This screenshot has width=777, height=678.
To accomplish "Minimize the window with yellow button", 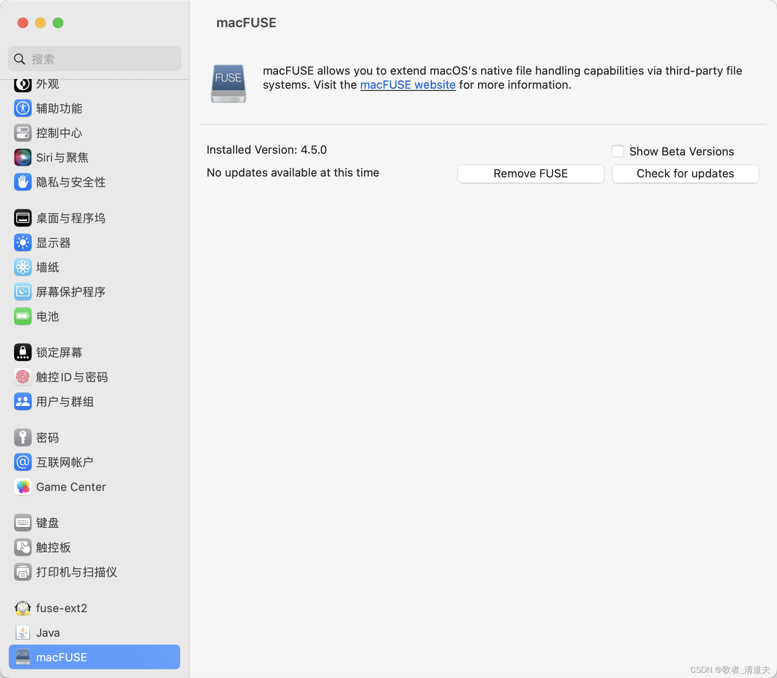I will coord(40,23).
